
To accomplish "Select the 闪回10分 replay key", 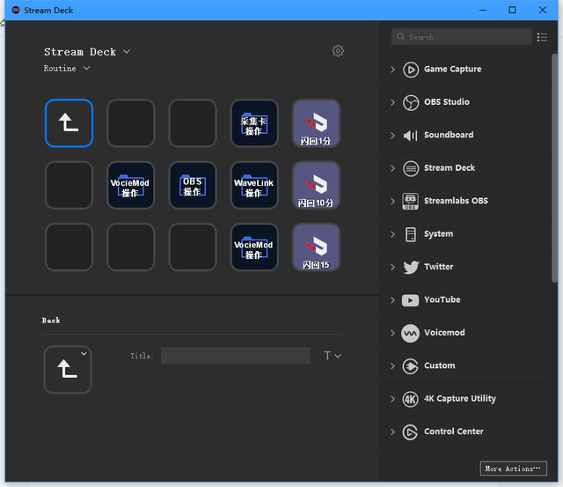I will pos(317,185).
